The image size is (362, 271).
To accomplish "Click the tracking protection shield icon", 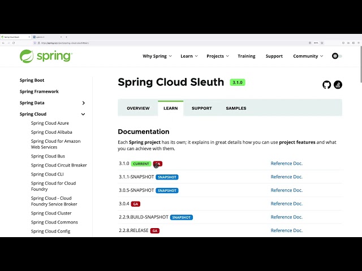I will (35, 43).
